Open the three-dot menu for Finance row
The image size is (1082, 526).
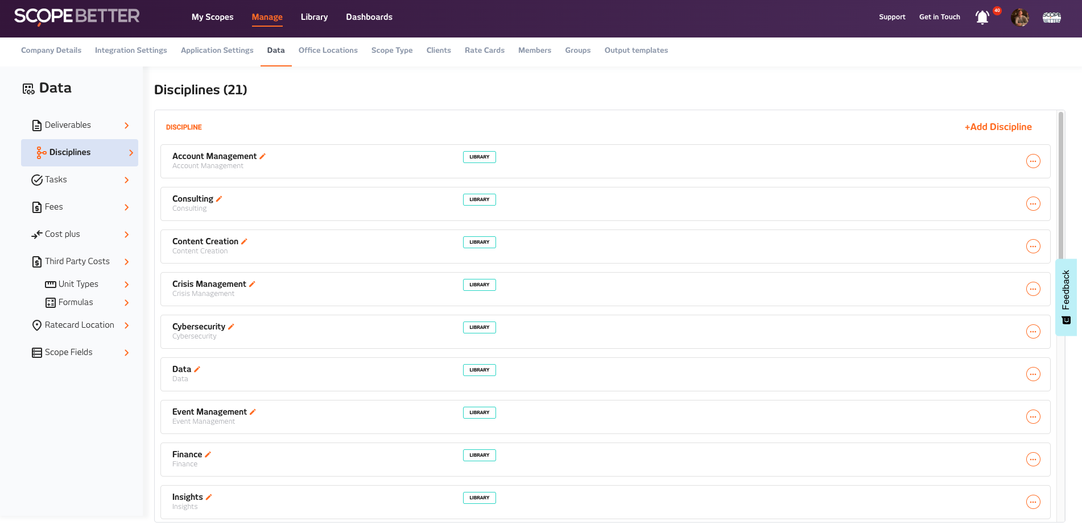click(1033, 460)
